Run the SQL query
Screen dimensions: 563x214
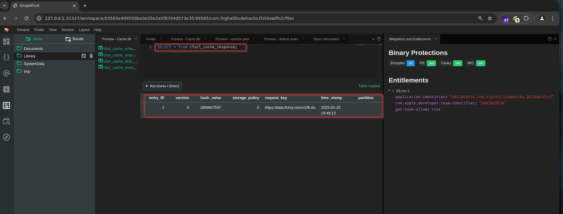162,86
